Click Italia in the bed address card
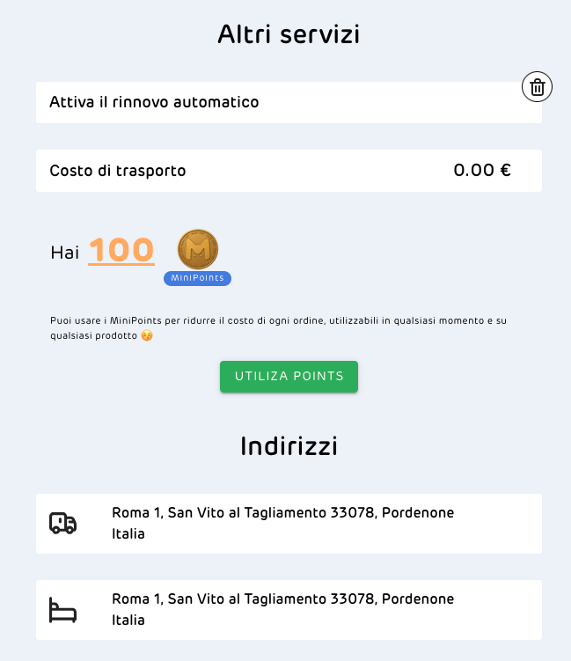The width and height of the screenshot is (571, 661). tap(128, 620)
